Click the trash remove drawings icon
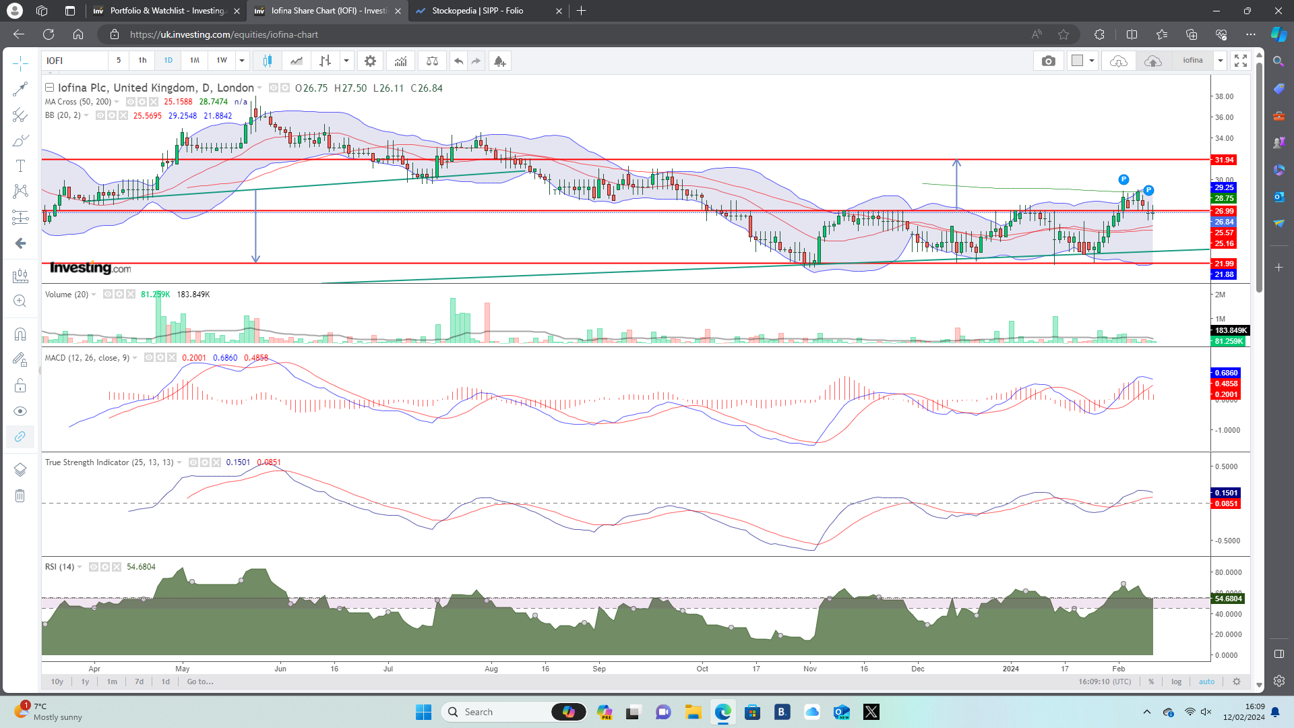 click(20, 496)
